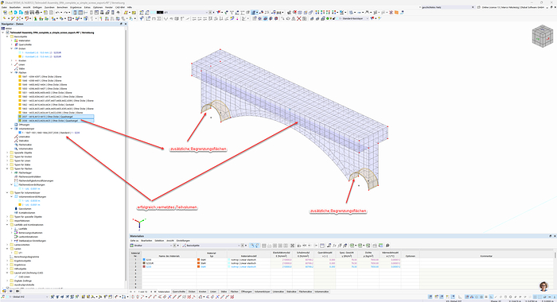Switch to the Dicken tab
The width and height of the screenshot is (557, 302).
[x=192, y=292]
